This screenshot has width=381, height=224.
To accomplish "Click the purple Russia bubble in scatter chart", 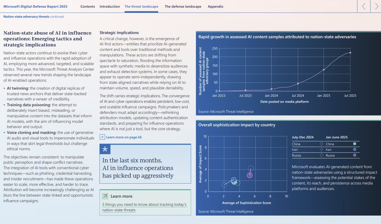I will [250, 175].
